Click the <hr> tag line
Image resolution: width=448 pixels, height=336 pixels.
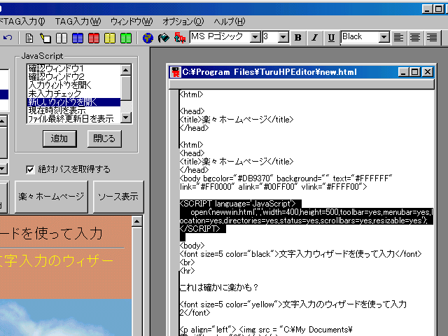point(187,271)
